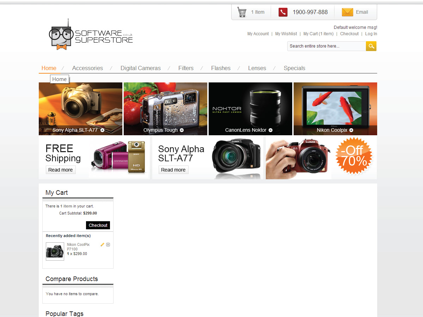Click the 1 item link in cart summary
Image resolution: width=423 pixels, height=317 pixels.
pos(66,206)
